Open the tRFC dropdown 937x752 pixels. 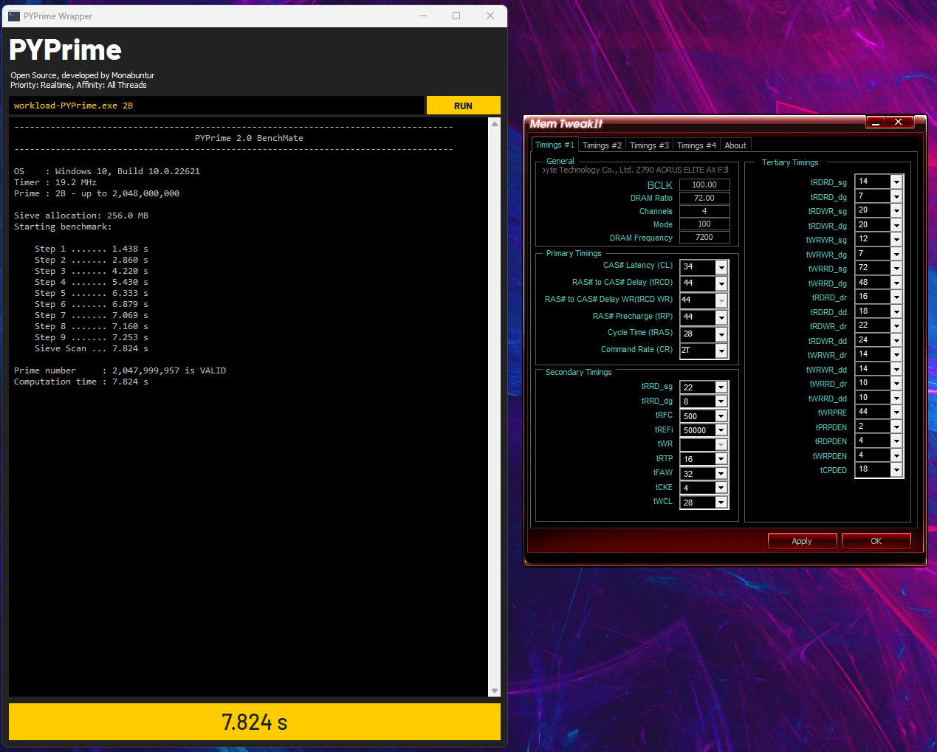click(721, 416)
